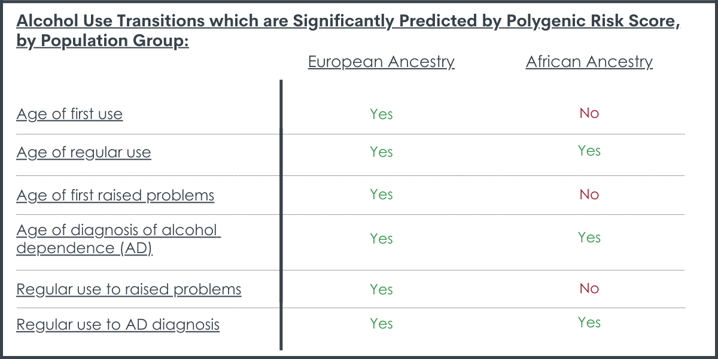
Task: Click 'Regular use to raised problems' label
Action: (x=129, y=290)
